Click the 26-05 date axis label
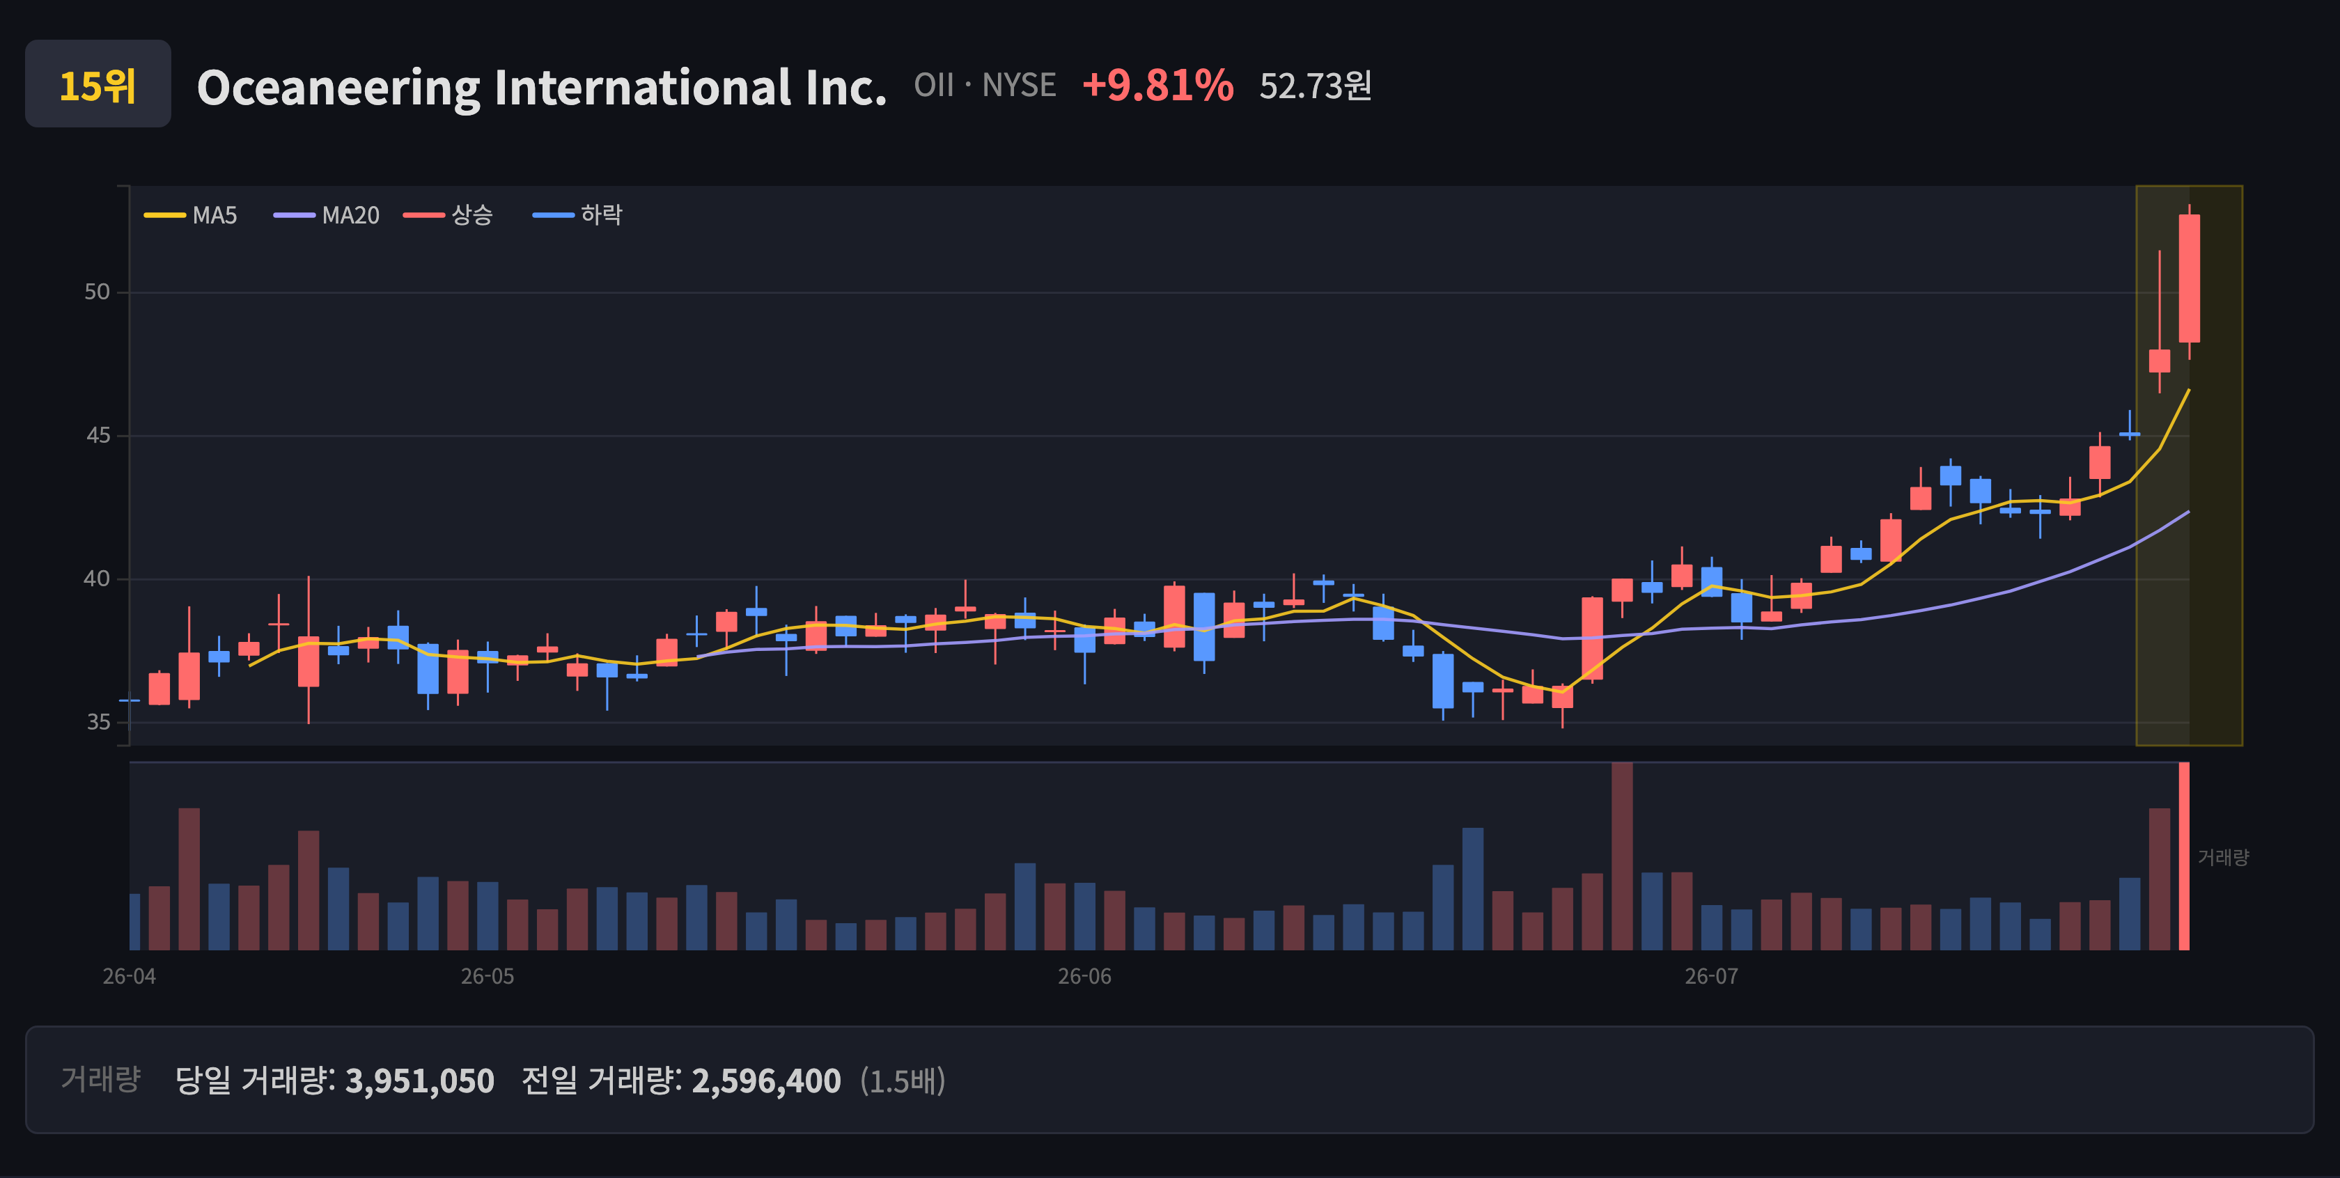Screen dimensions: 2340x1178 [x=487, y=976]
